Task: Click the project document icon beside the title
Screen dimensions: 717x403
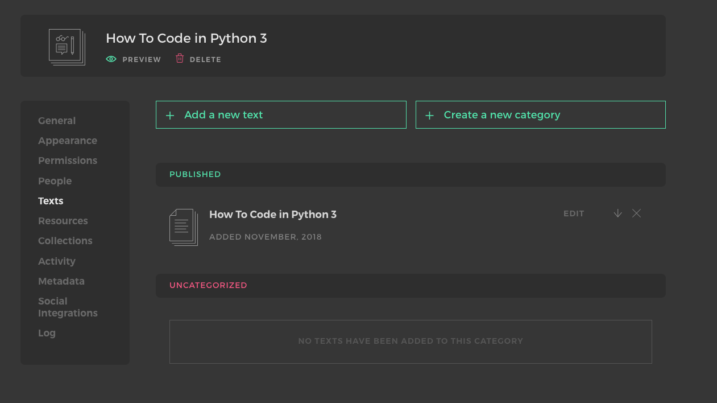Action: pos(67,47)
